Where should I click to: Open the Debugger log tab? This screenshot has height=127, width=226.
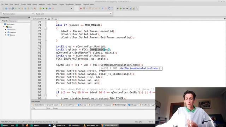pos(133,105)
